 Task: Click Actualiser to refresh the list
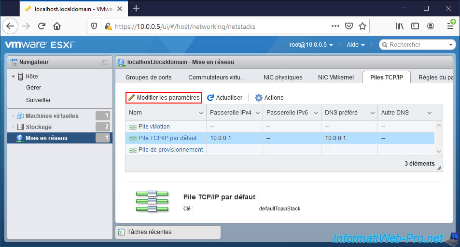pyautogui.click(x=225, y=98)
